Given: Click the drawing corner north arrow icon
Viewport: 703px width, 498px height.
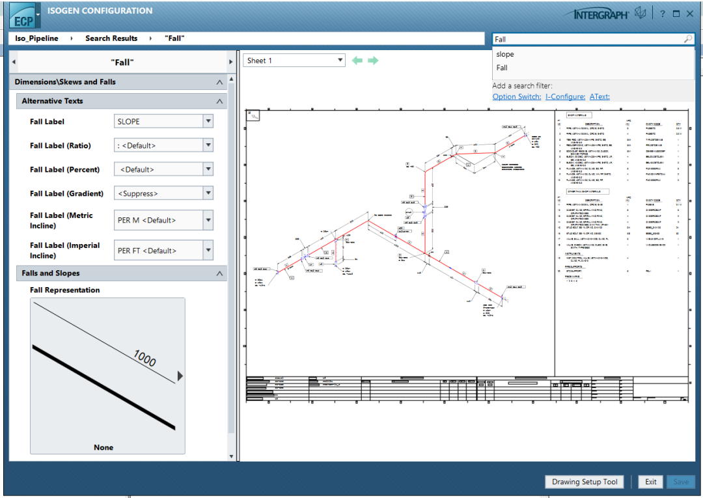Looking at the screenshot, I should 254,116.
